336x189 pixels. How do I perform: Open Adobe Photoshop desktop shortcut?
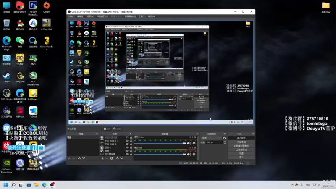pos(33,8)
